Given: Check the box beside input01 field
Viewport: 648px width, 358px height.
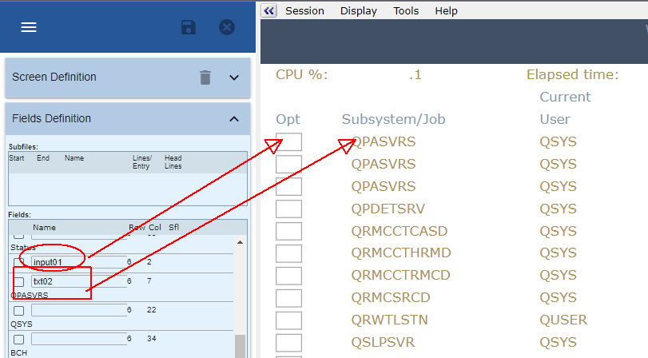Looking at the screenshot, I should pos(19,262).
